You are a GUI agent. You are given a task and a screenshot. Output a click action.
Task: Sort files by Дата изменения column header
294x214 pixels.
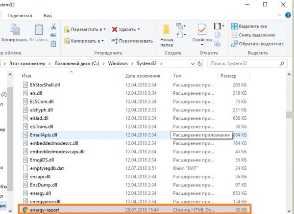pos(143,76)
